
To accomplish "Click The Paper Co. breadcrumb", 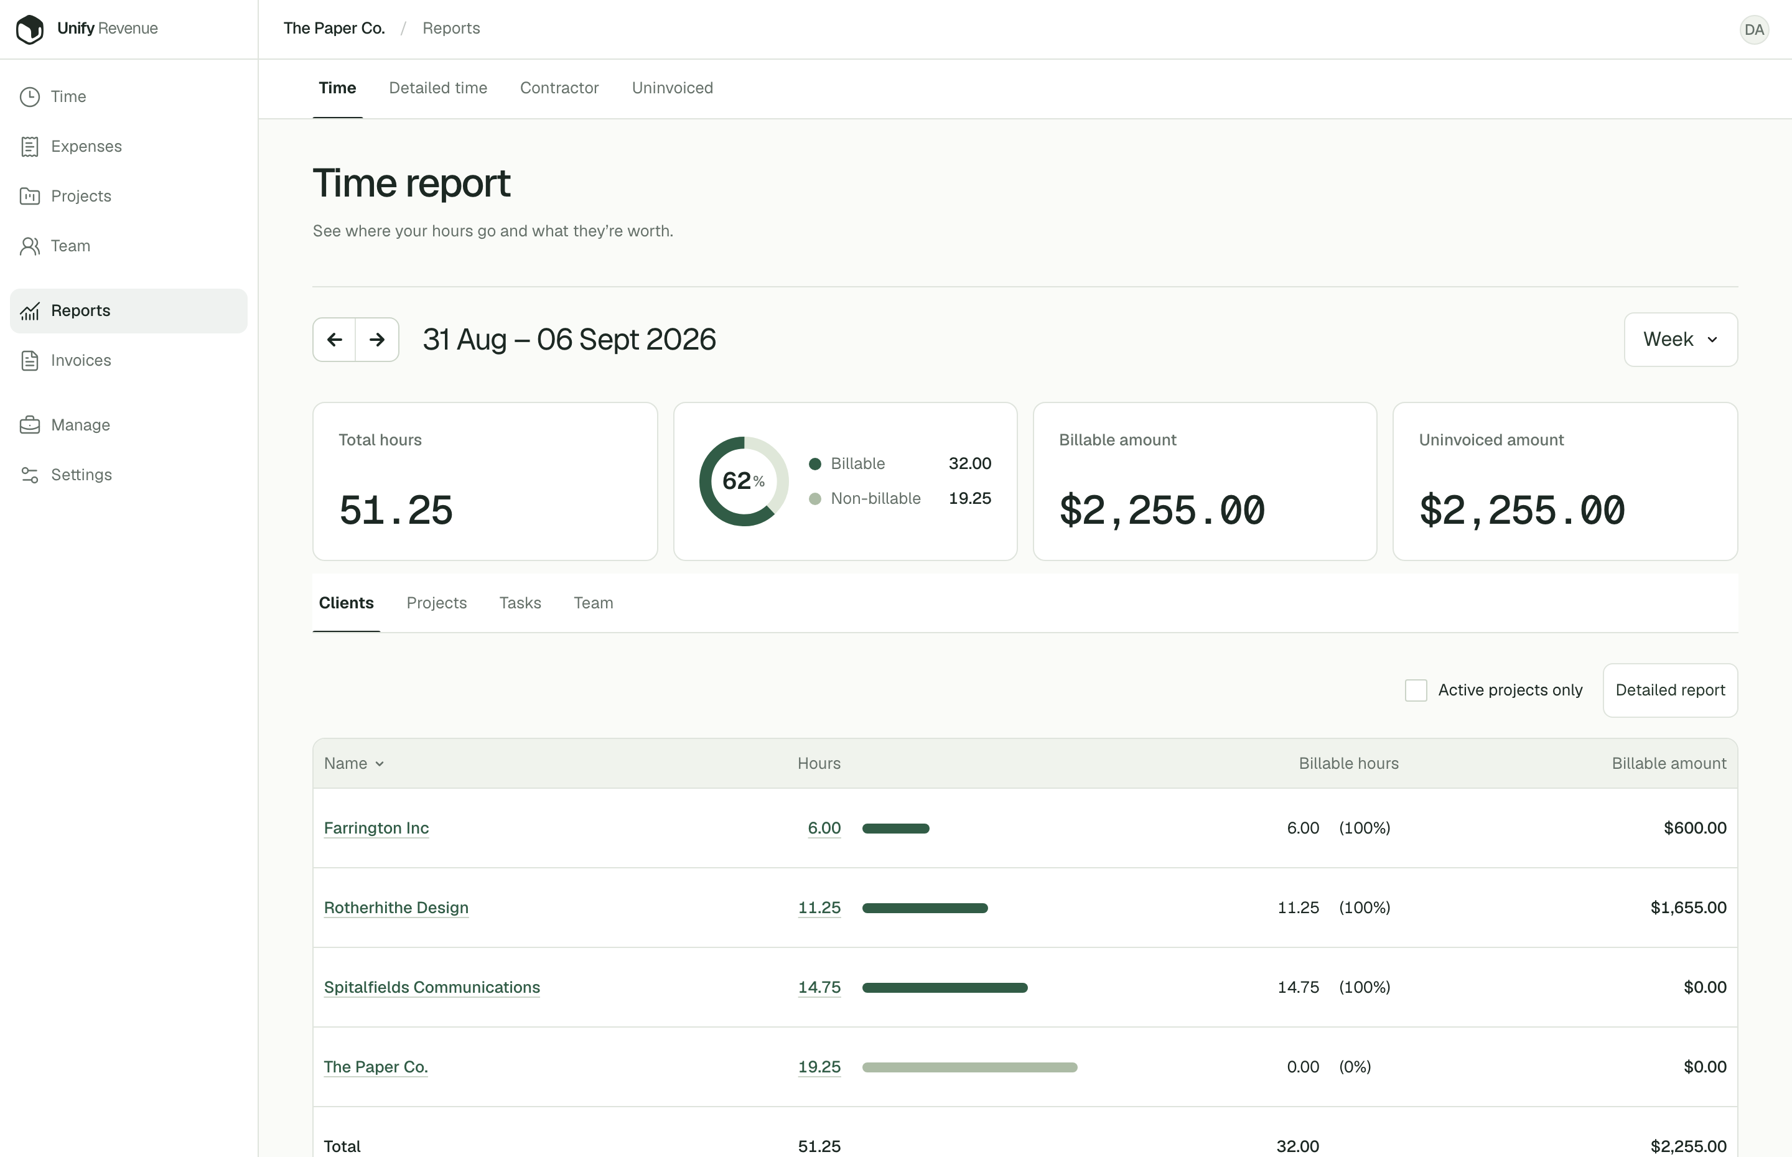I will click(334, 29).
